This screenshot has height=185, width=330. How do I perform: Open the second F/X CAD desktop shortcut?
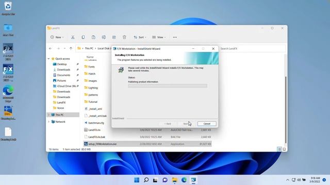pos(8,72)
